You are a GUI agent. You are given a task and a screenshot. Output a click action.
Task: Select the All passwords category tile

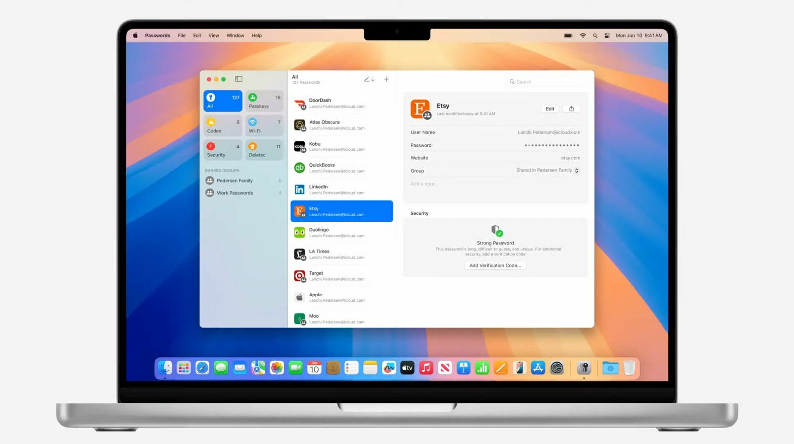[x=223, y=101]
